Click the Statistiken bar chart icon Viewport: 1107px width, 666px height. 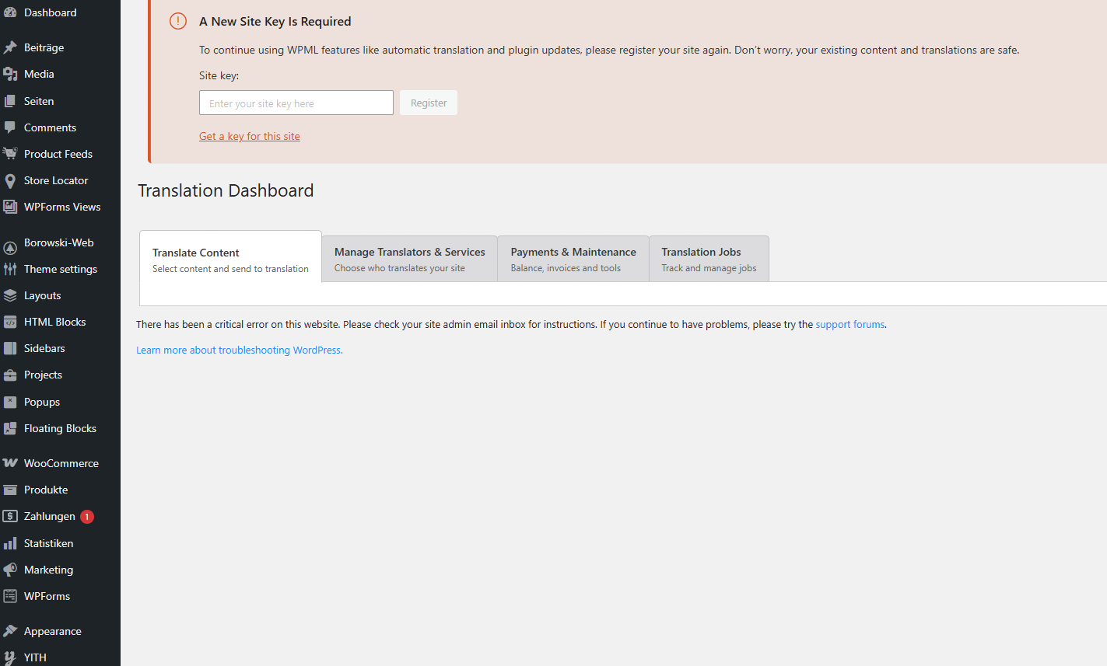point(10,543)
